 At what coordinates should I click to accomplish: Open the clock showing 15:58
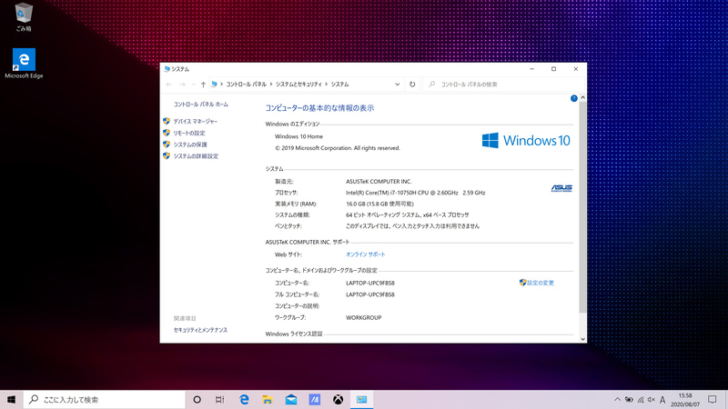685,399
